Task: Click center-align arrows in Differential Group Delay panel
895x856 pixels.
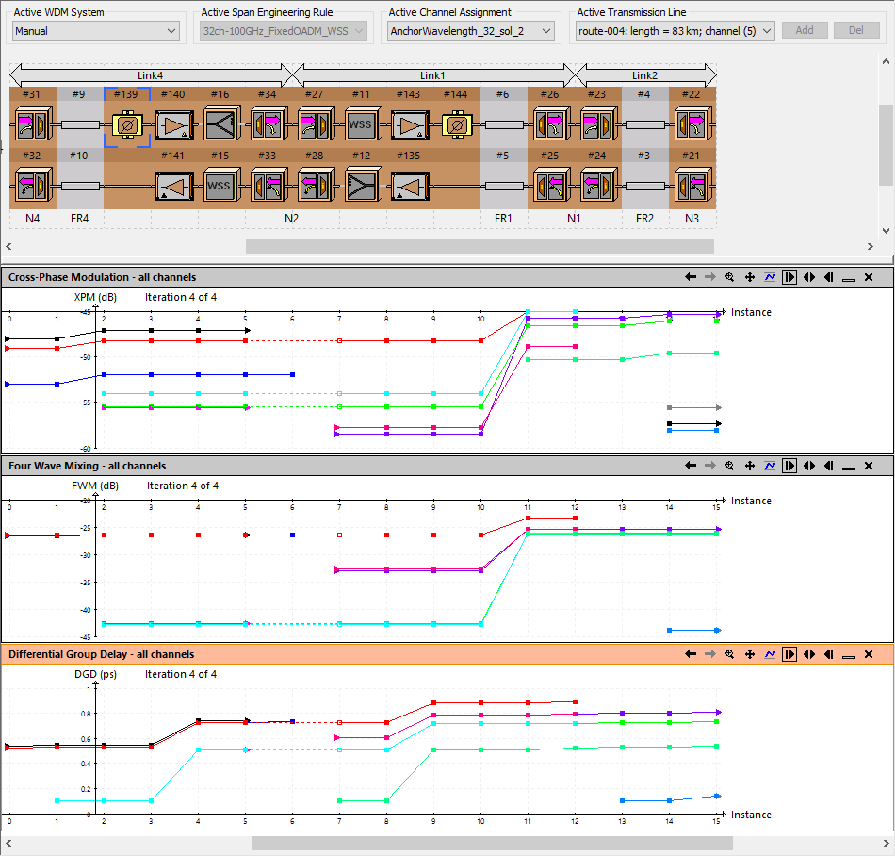Action: (809, 654)
